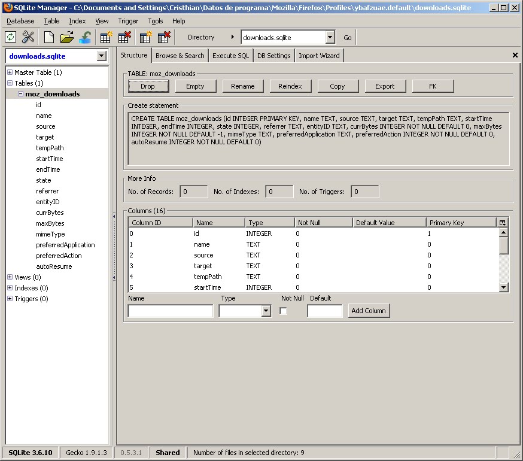This screenshot has height=461, width=523.
Task: Click the Connect Database open folder icon
Action: tap(67, 37)
